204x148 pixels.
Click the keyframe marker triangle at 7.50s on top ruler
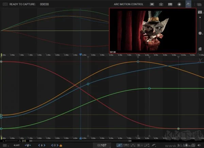pyautogui.click(x=138, y=57)
